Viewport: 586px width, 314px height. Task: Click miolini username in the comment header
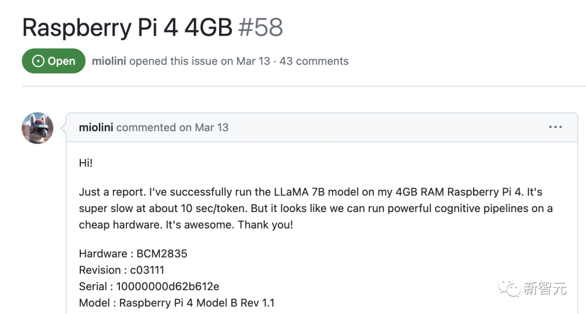(96, 127)
